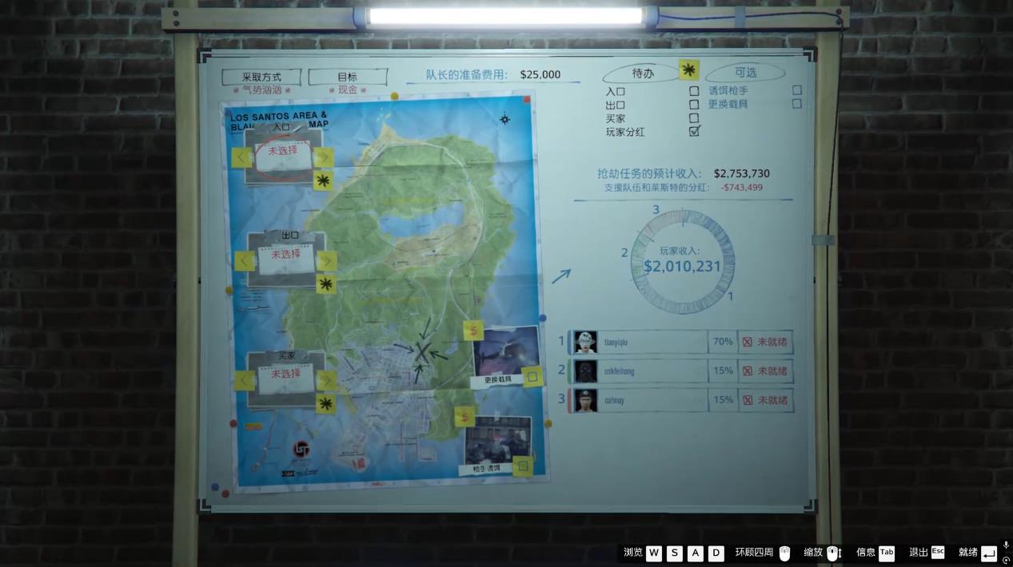The width and height of the screenshot is (1013, 567).
Task: Select the 采取方式 header box
Action: [261, 77]
